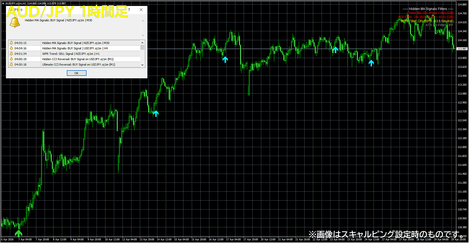Image resolution: width=469 pixels, height=243 pixels.
Task: Click the bell icon in the 04:00:18 row
Action: click(11, 65)
